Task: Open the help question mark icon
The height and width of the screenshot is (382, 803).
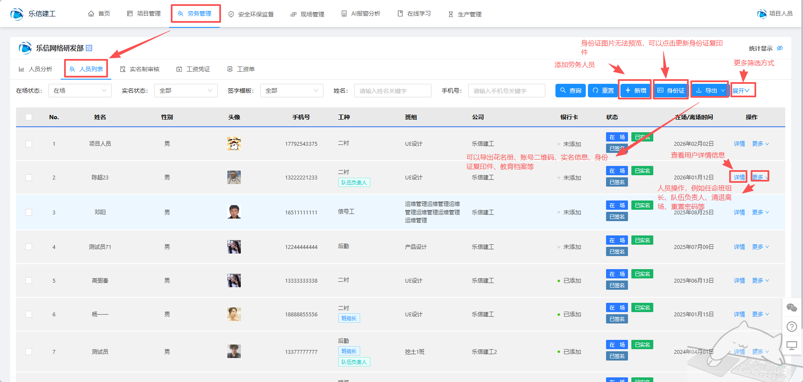Action: tap(792, 326)
